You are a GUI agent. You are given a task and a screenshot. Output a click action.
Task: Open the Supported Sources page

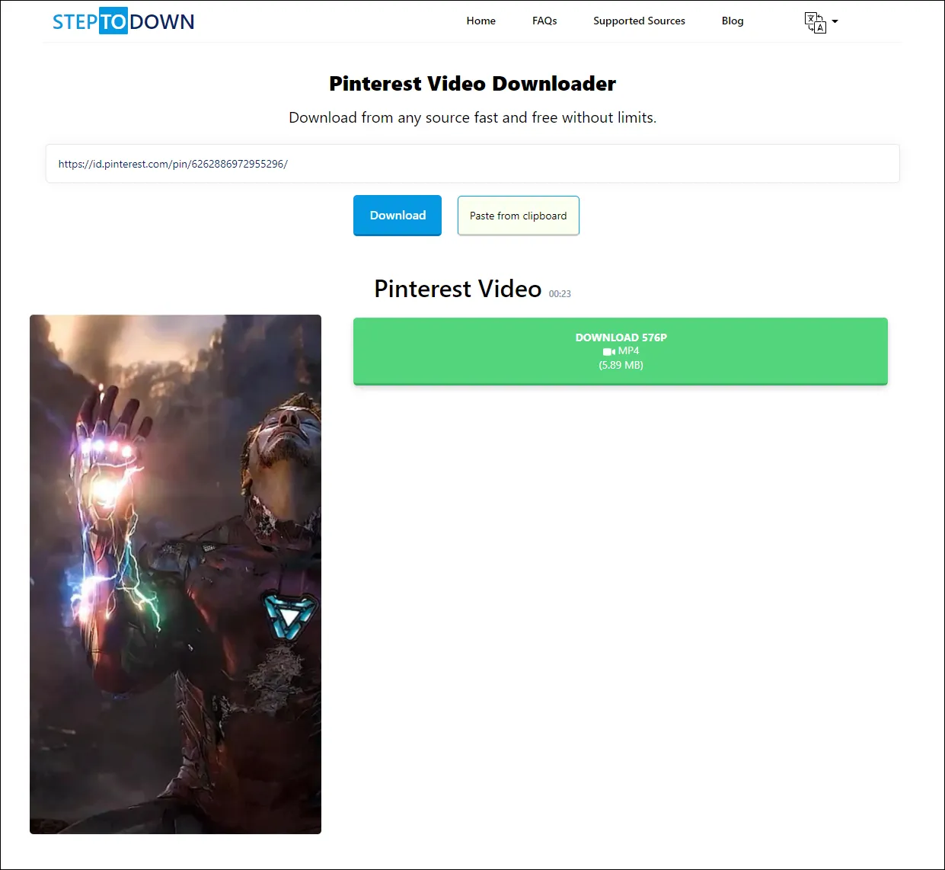[x=639, y=21]
